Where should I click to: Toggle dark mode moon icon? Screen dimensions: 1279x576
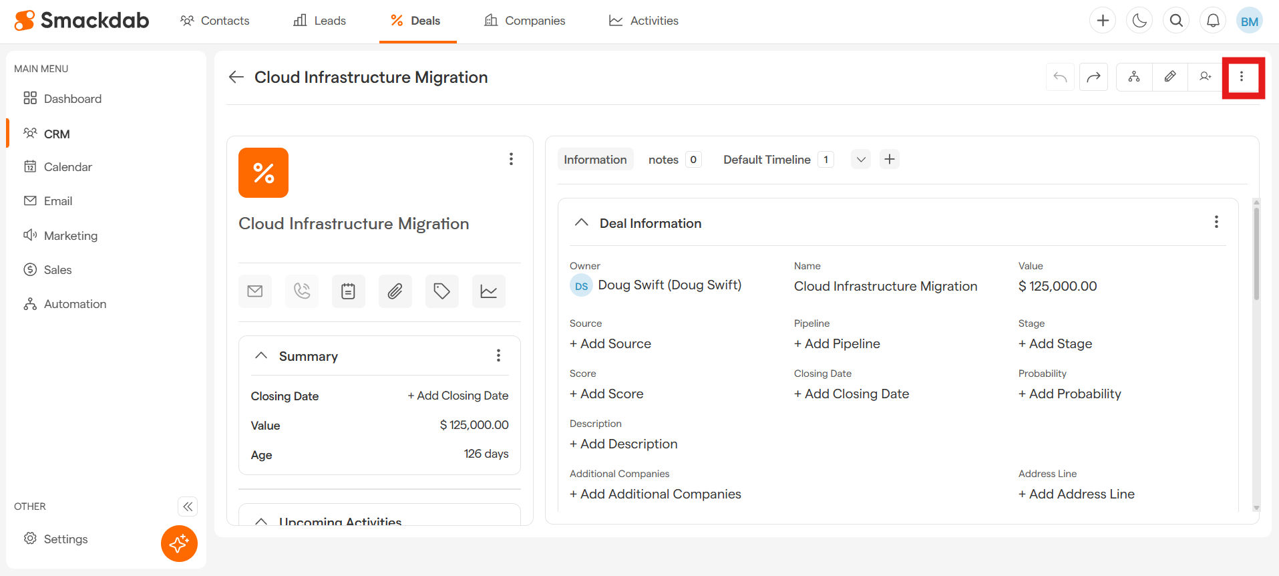click(x=1139, y=21)
